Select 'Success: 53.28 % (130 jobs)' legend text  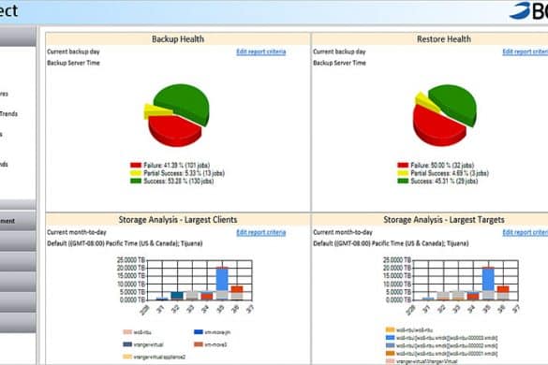[179, 181]
